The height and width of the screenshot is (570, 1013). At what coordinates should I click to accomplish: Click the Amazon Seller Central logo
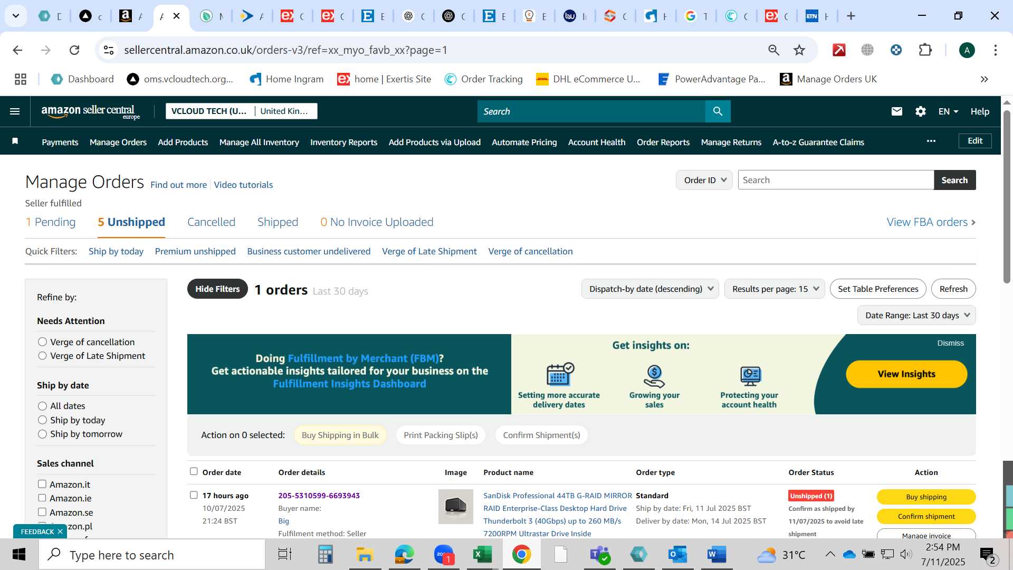[x=91, y=111]
